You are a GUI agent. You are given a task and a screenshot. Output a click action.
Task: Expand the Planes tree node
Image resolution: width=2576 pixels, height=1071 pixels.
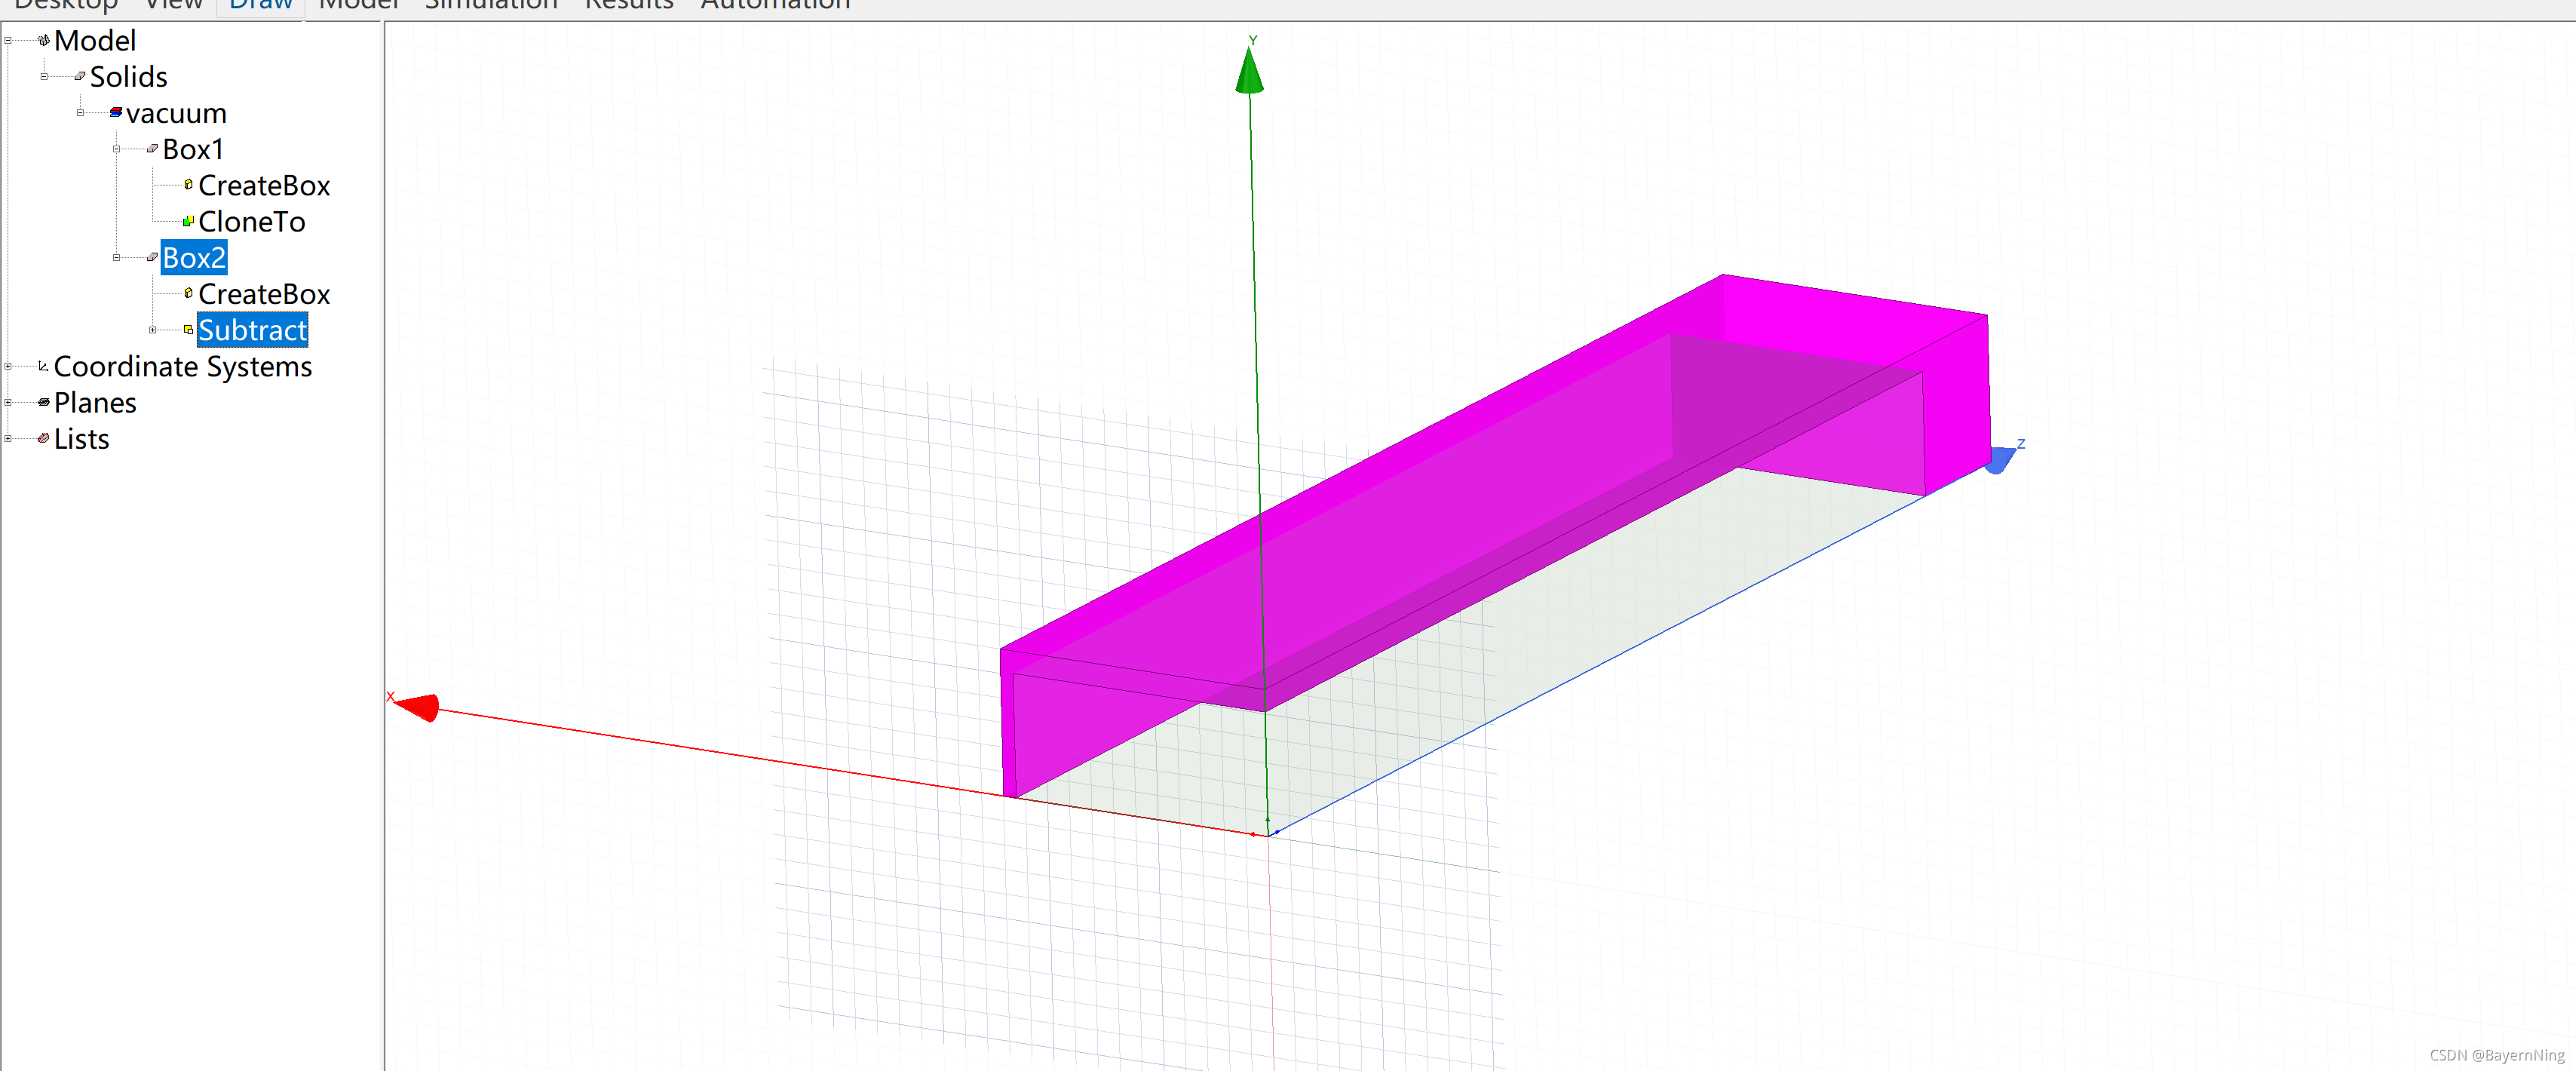click(x=8, y=403)
